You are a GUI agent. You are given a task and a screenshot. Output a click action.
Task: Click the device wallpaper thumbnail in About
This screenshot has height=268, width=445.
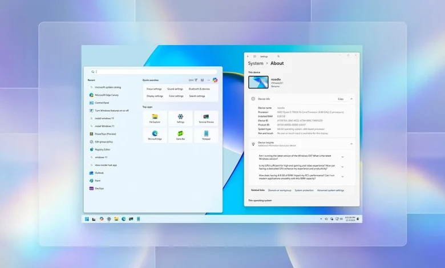pos(258,82)
